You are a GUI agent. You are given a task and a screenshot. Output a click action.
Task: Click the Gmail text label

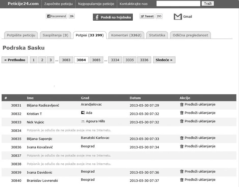tap(187, 17)
